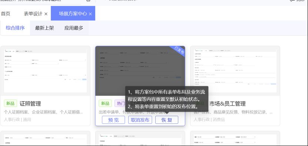308x146 pixels.
Task: Click the 市场&员工管理 card title
Action: click(x=228, y=104)
